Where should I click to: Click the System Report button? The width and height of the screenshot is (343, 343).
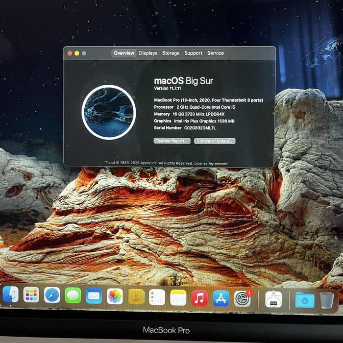pos(172,141)
